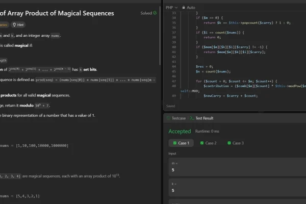Click the green check on Case 3
Image resolution: width=306 pixels, height=204 pixels.
click(x=230, y=143)
